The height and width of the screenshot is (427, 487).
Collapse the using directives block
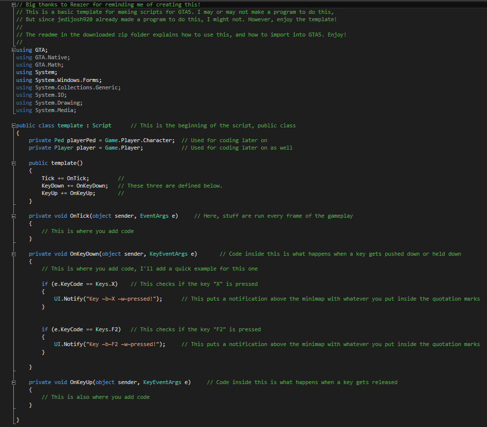point(13,50)
